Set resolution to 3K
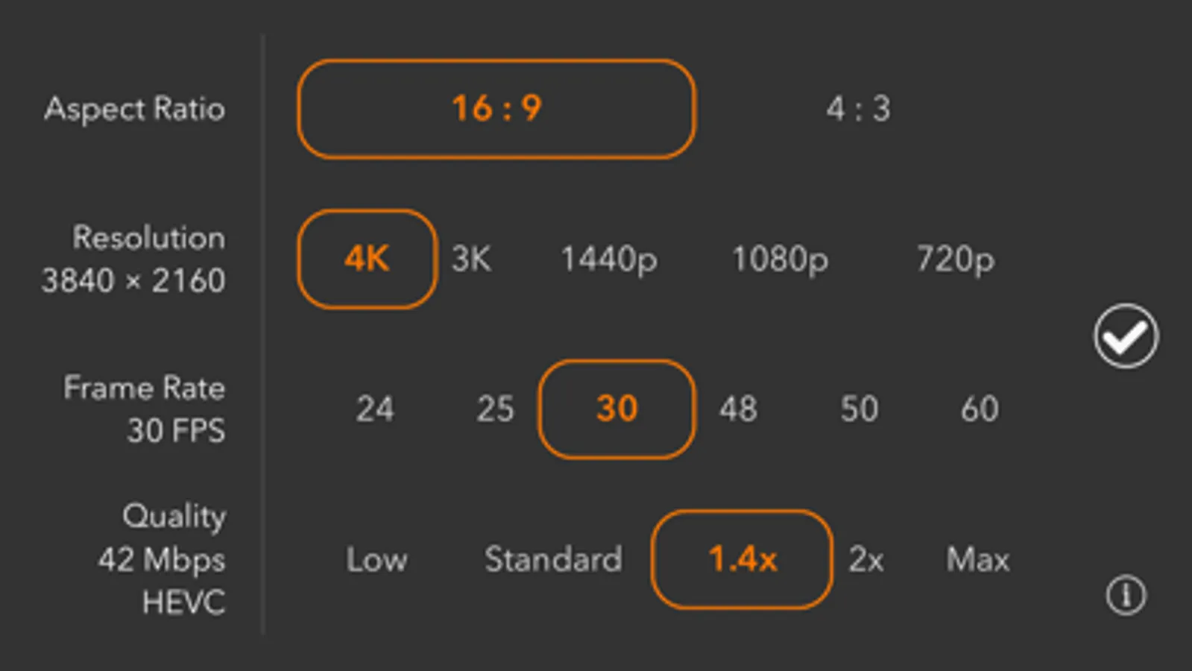The image size is (1192, 671). coord(471,259)
